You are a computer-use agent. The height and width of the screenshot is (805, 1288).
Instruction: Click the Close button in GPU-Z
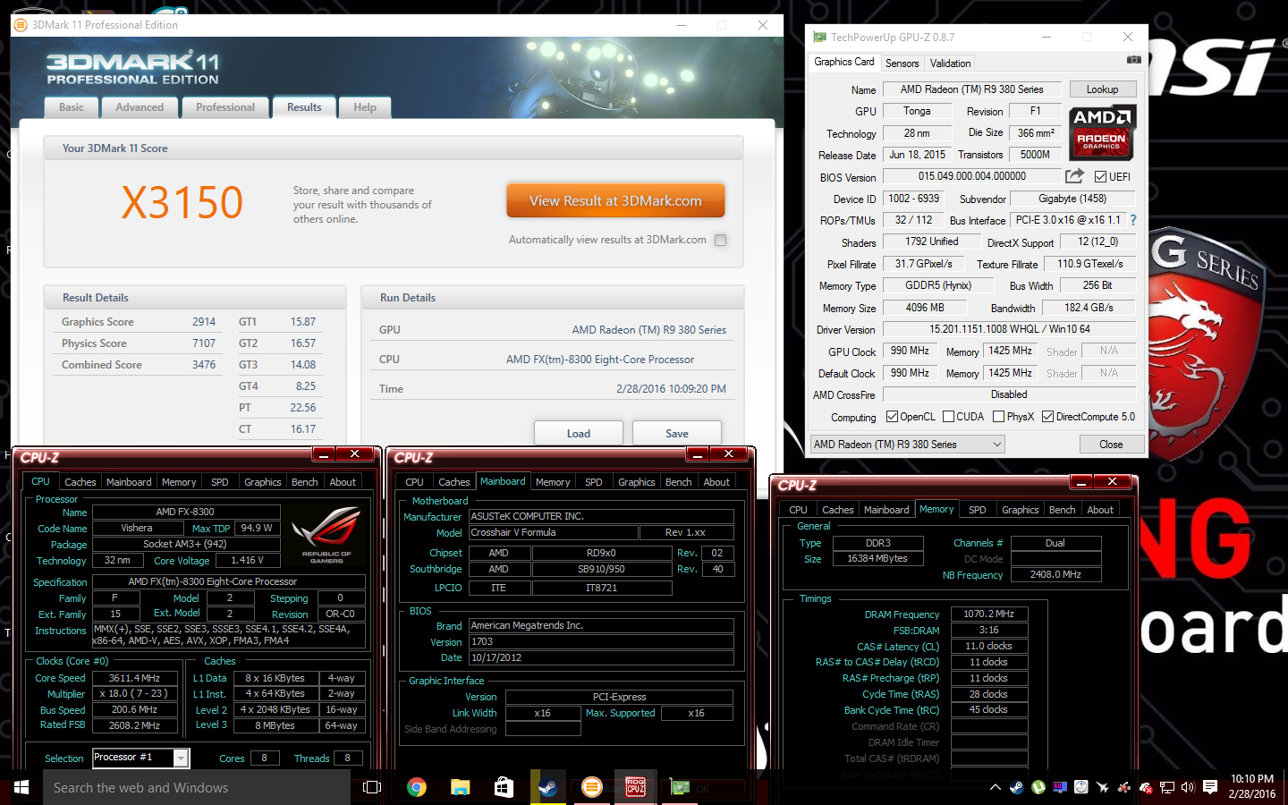1111,445
